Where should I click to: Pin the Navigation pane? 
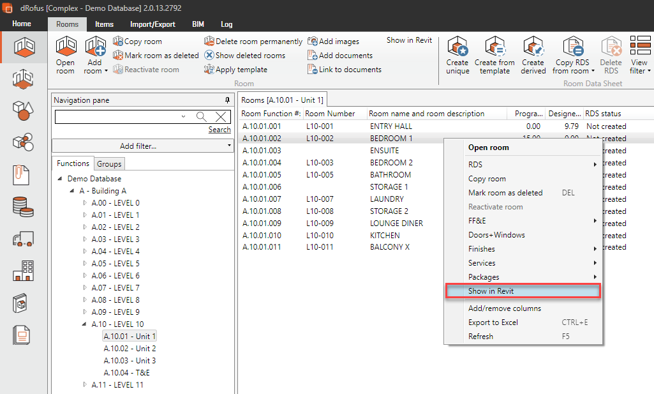point(227,101)
